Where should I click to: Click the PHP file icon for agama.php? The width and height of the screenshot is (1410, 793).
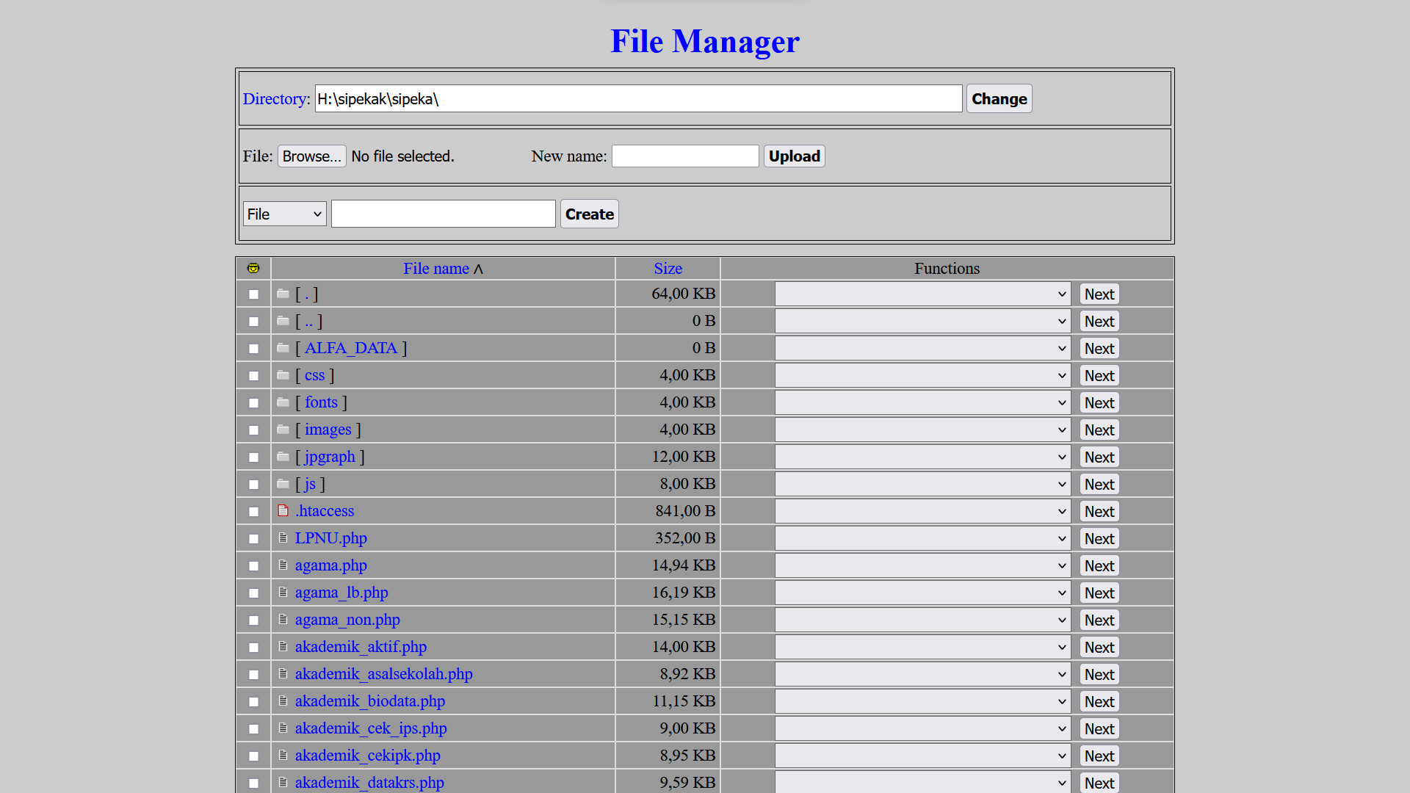click(x=282, y=565)
